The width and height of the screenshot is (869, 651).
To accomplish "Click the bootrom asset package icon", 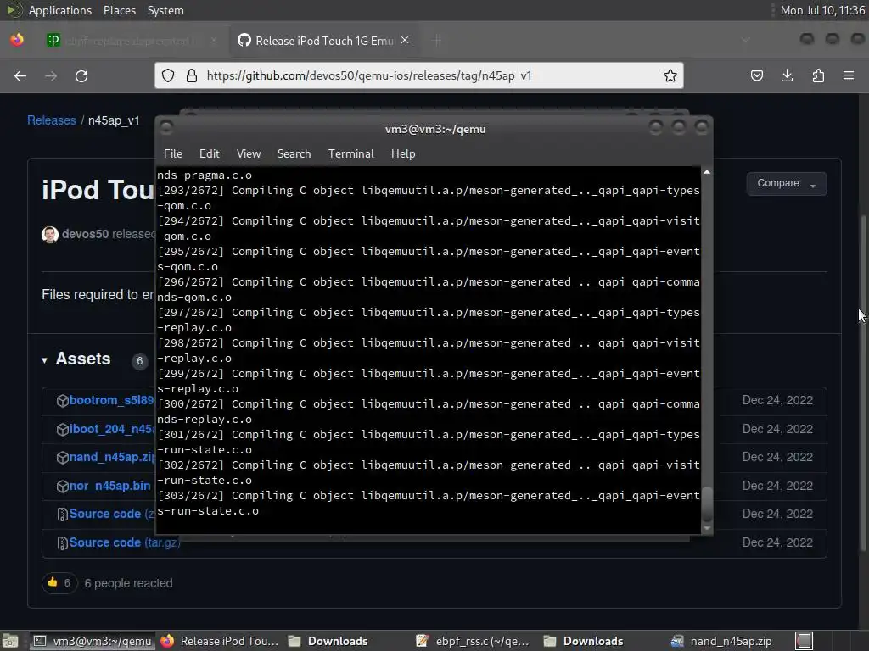I will pyautogui.click(x=62, y=401).
